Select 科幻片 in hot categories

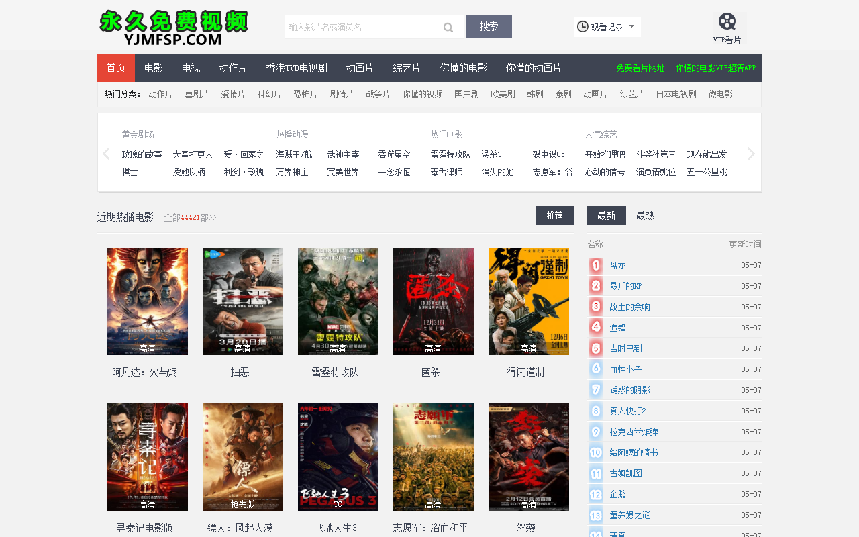[x=270, y=94]
